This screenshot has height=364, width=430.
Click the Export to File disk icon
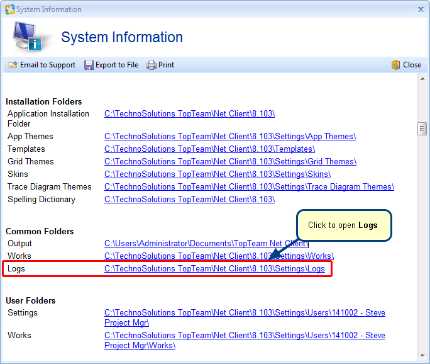point(89,65)
